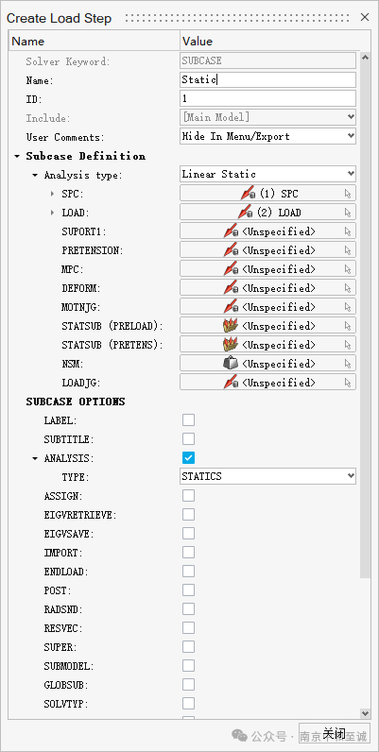Open the Analysis type dropdown
379x752 pixels.
267,174
